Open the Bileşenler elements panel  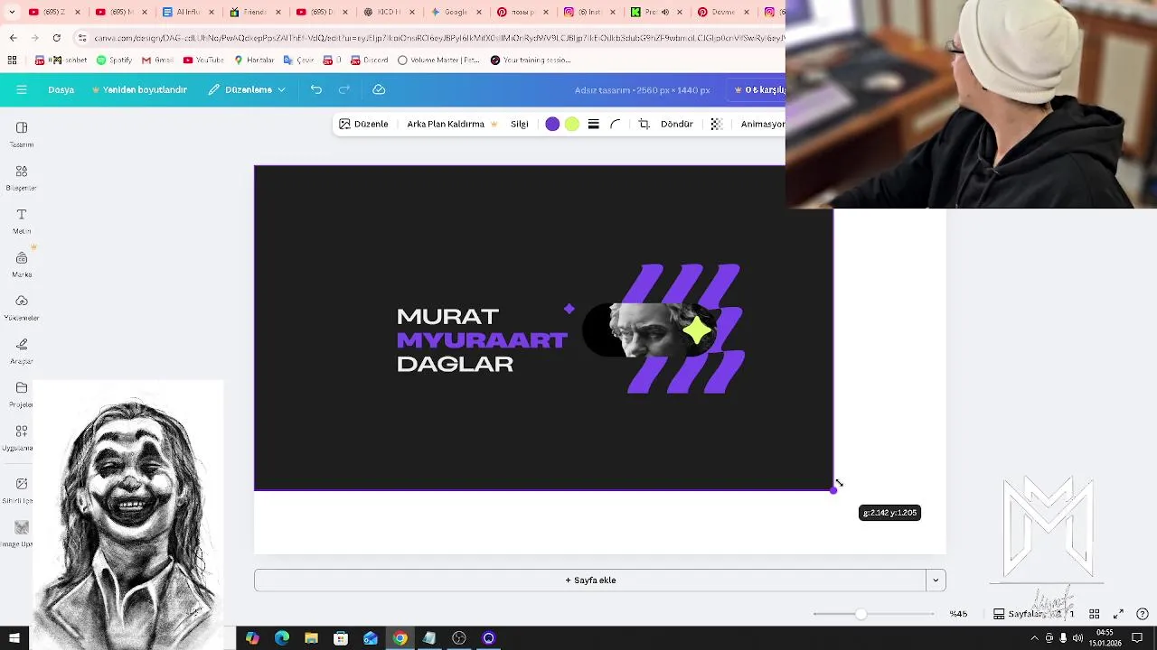(22, 178)
